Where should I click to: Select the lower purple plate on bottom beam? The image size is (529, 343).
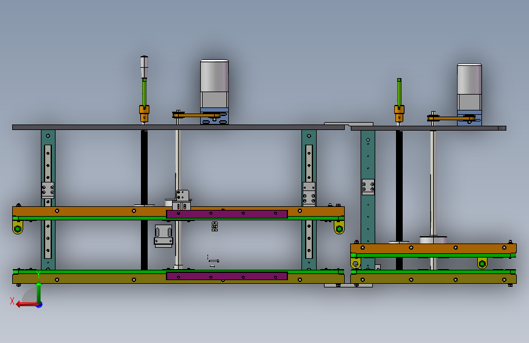[227, 276]
